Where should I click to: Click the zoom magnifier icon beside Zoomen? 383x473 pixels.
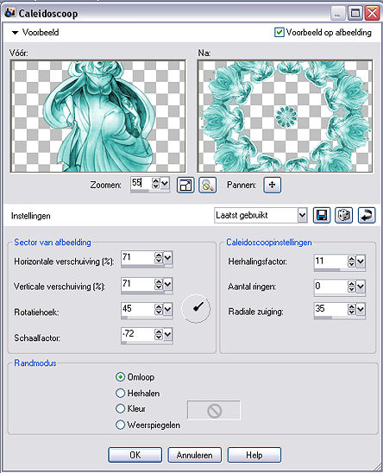pos(208,185)
